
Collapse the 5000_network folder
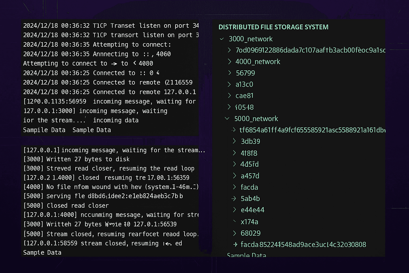point(227,118)
